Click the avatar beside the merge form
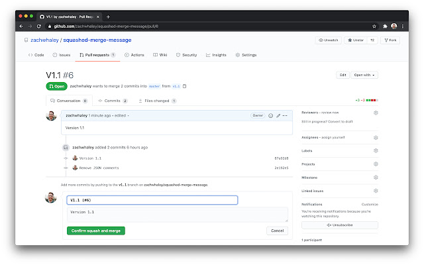Screen dimensions: 424x265 click(x=51, y=197)
